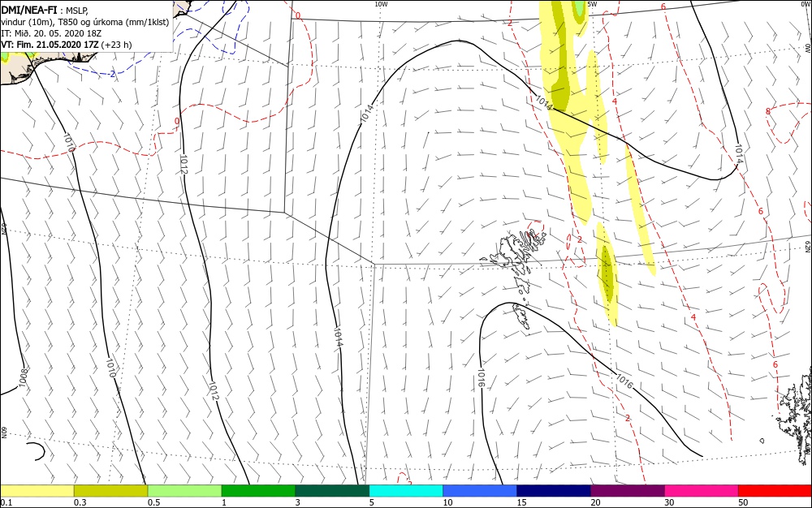
Task: Click the 1008 isobar label
Action: click(x=23, y=377)
